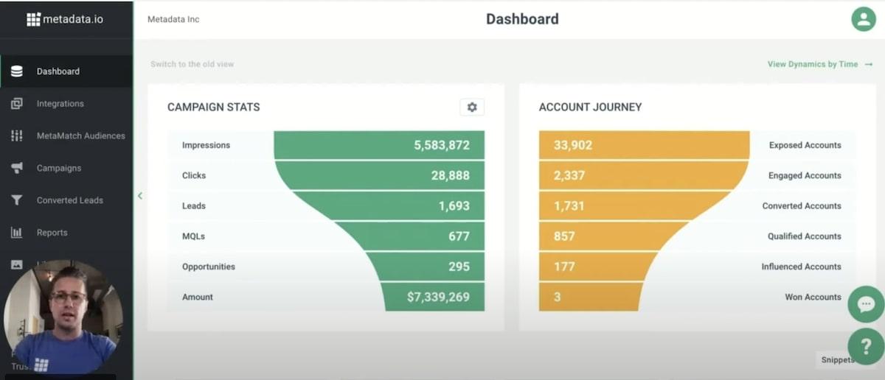Collapse the sidebar with the green chevron
The width and height of the screenshot is (885, 380).
(x=140, y=196)
